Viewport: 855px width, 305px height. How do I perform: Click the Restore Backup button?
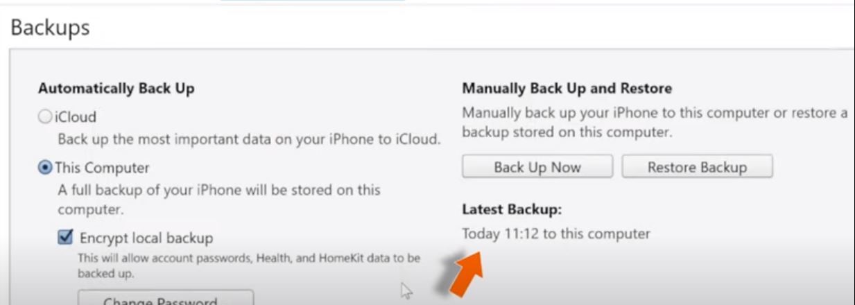point(697,167)
